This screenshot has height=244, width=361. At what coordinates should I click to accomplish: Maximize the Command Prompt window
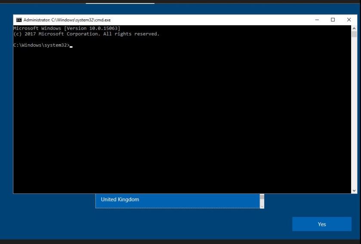tap(333, 20)
